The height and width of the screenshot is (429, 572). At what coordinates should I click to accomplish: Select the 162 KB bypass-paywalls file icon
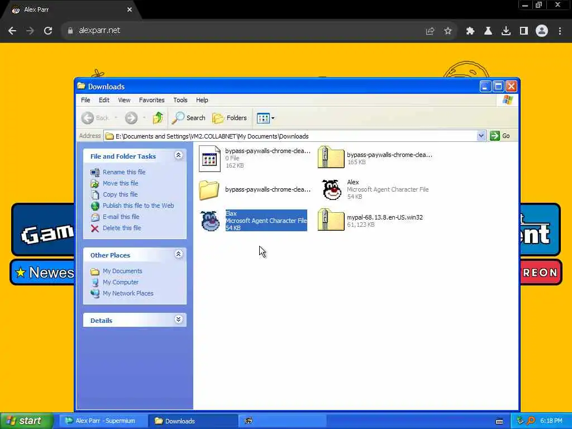coord(209,159)
